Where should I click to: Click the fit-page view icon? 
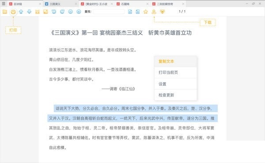point(45,11)
